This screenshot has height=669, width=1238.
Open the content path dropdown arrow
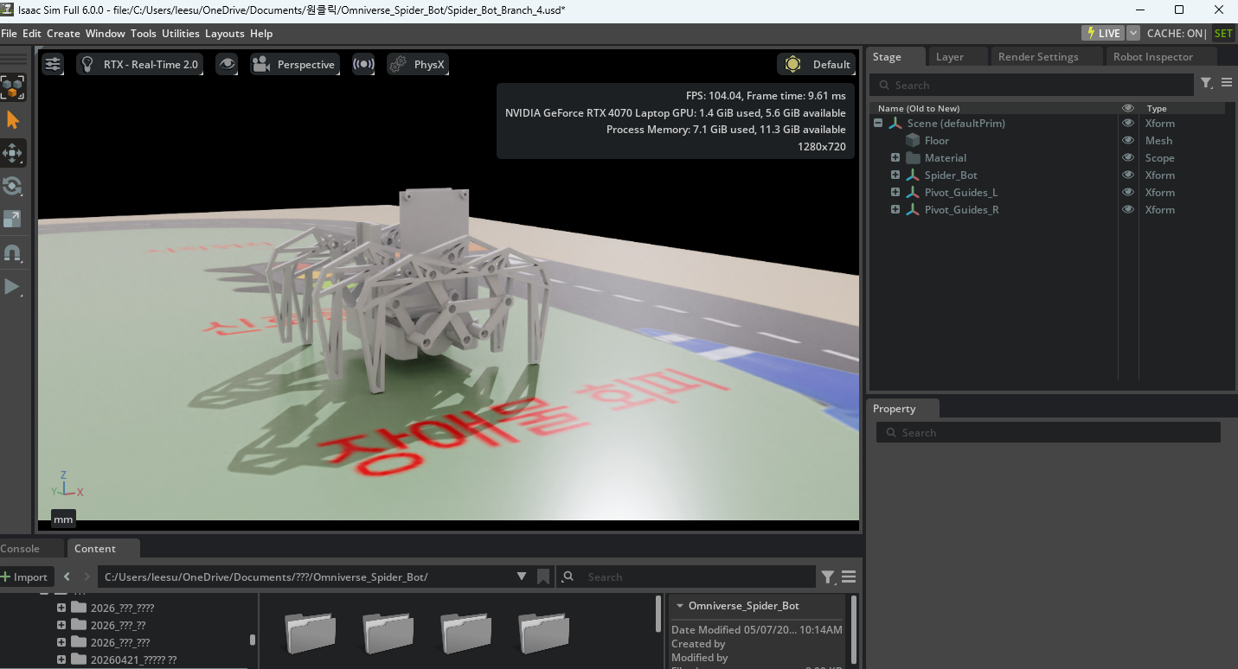tap(522, 577)
